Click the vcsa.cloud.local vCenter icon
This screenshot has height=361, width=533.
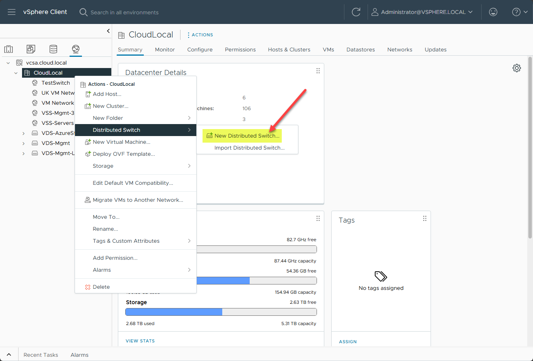[x=19, y=63]
